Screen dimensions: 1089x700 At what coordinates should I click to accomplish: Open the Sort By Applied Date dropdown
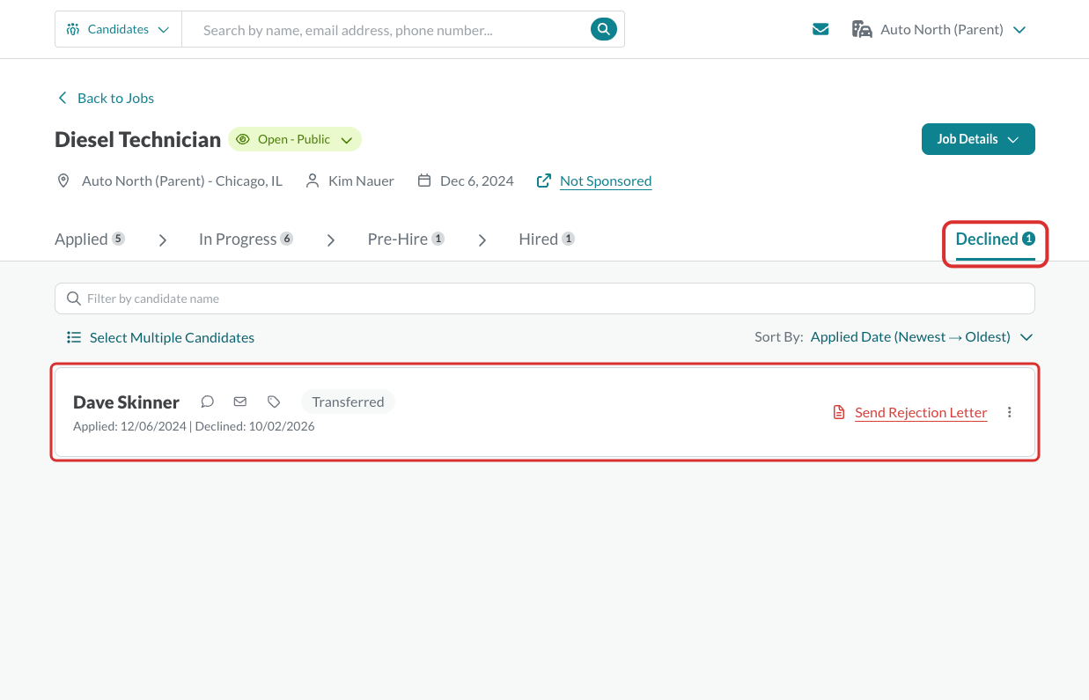tap(922, 337)
